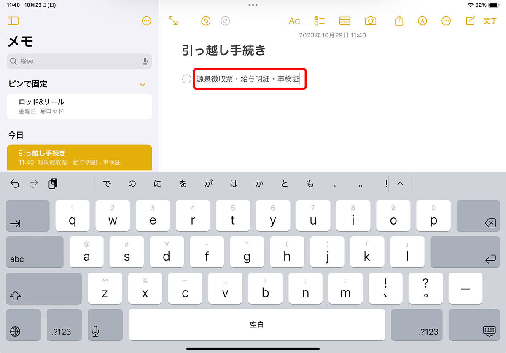Screen dimensions: 506x353
Task: Tap the Wi-Fi status icon
Action: pos(471,5)
